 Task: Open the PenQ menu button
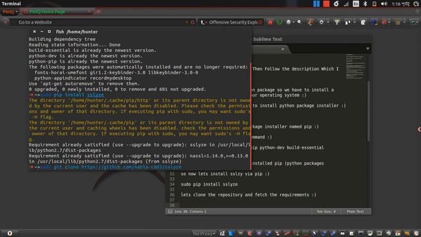[x=11, y=12]
